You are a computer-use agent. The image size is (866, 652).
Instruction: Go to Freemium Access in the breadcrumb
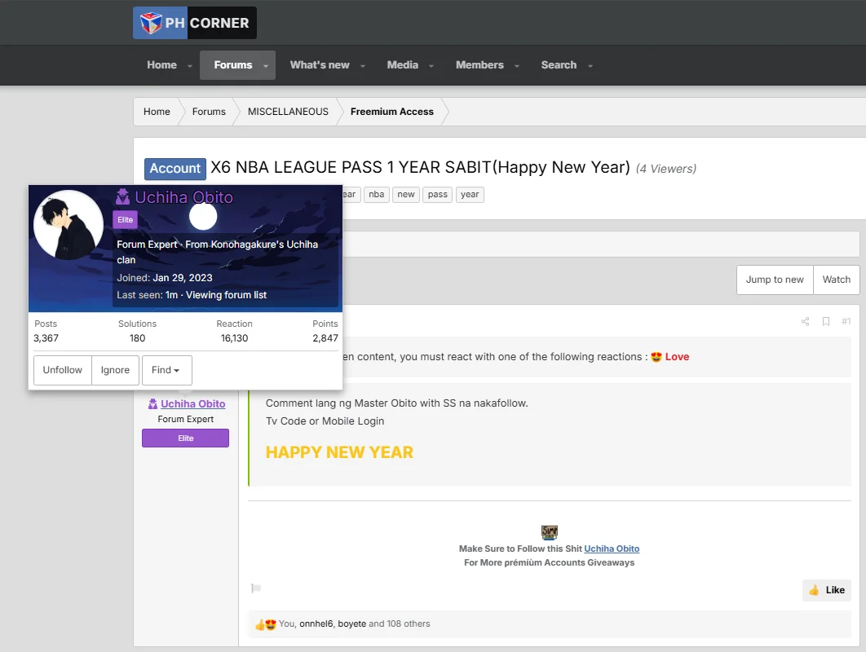[x=392, y=112]
